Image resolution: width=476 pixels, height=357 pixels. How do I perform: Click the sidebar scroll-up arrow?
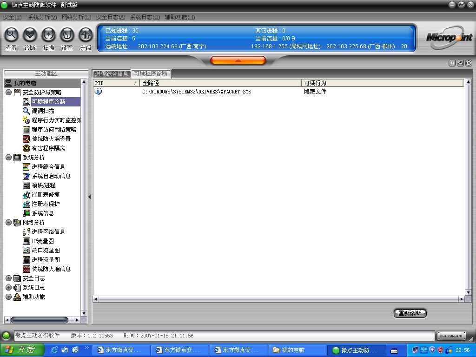coord(84,82)
